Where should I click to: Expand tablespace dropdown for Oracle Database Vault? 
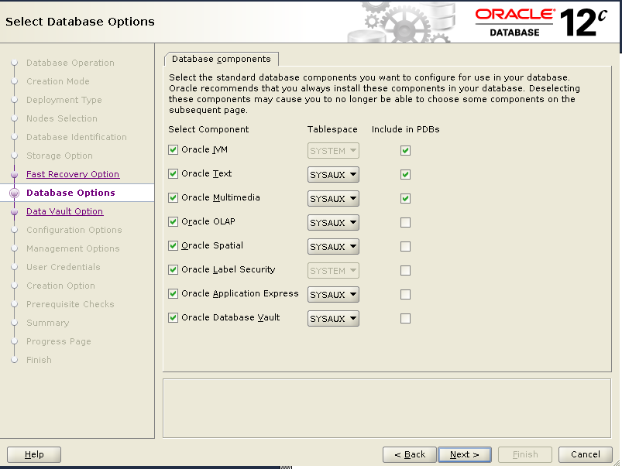pyautogui.click(x=333, y=319)
